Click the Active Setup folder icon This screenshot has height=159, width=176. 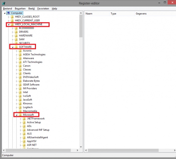coord(24,122)
